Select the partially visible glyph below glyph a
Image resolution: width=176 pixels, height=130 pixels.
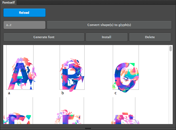pyautogui.click(x=20, y=111)
